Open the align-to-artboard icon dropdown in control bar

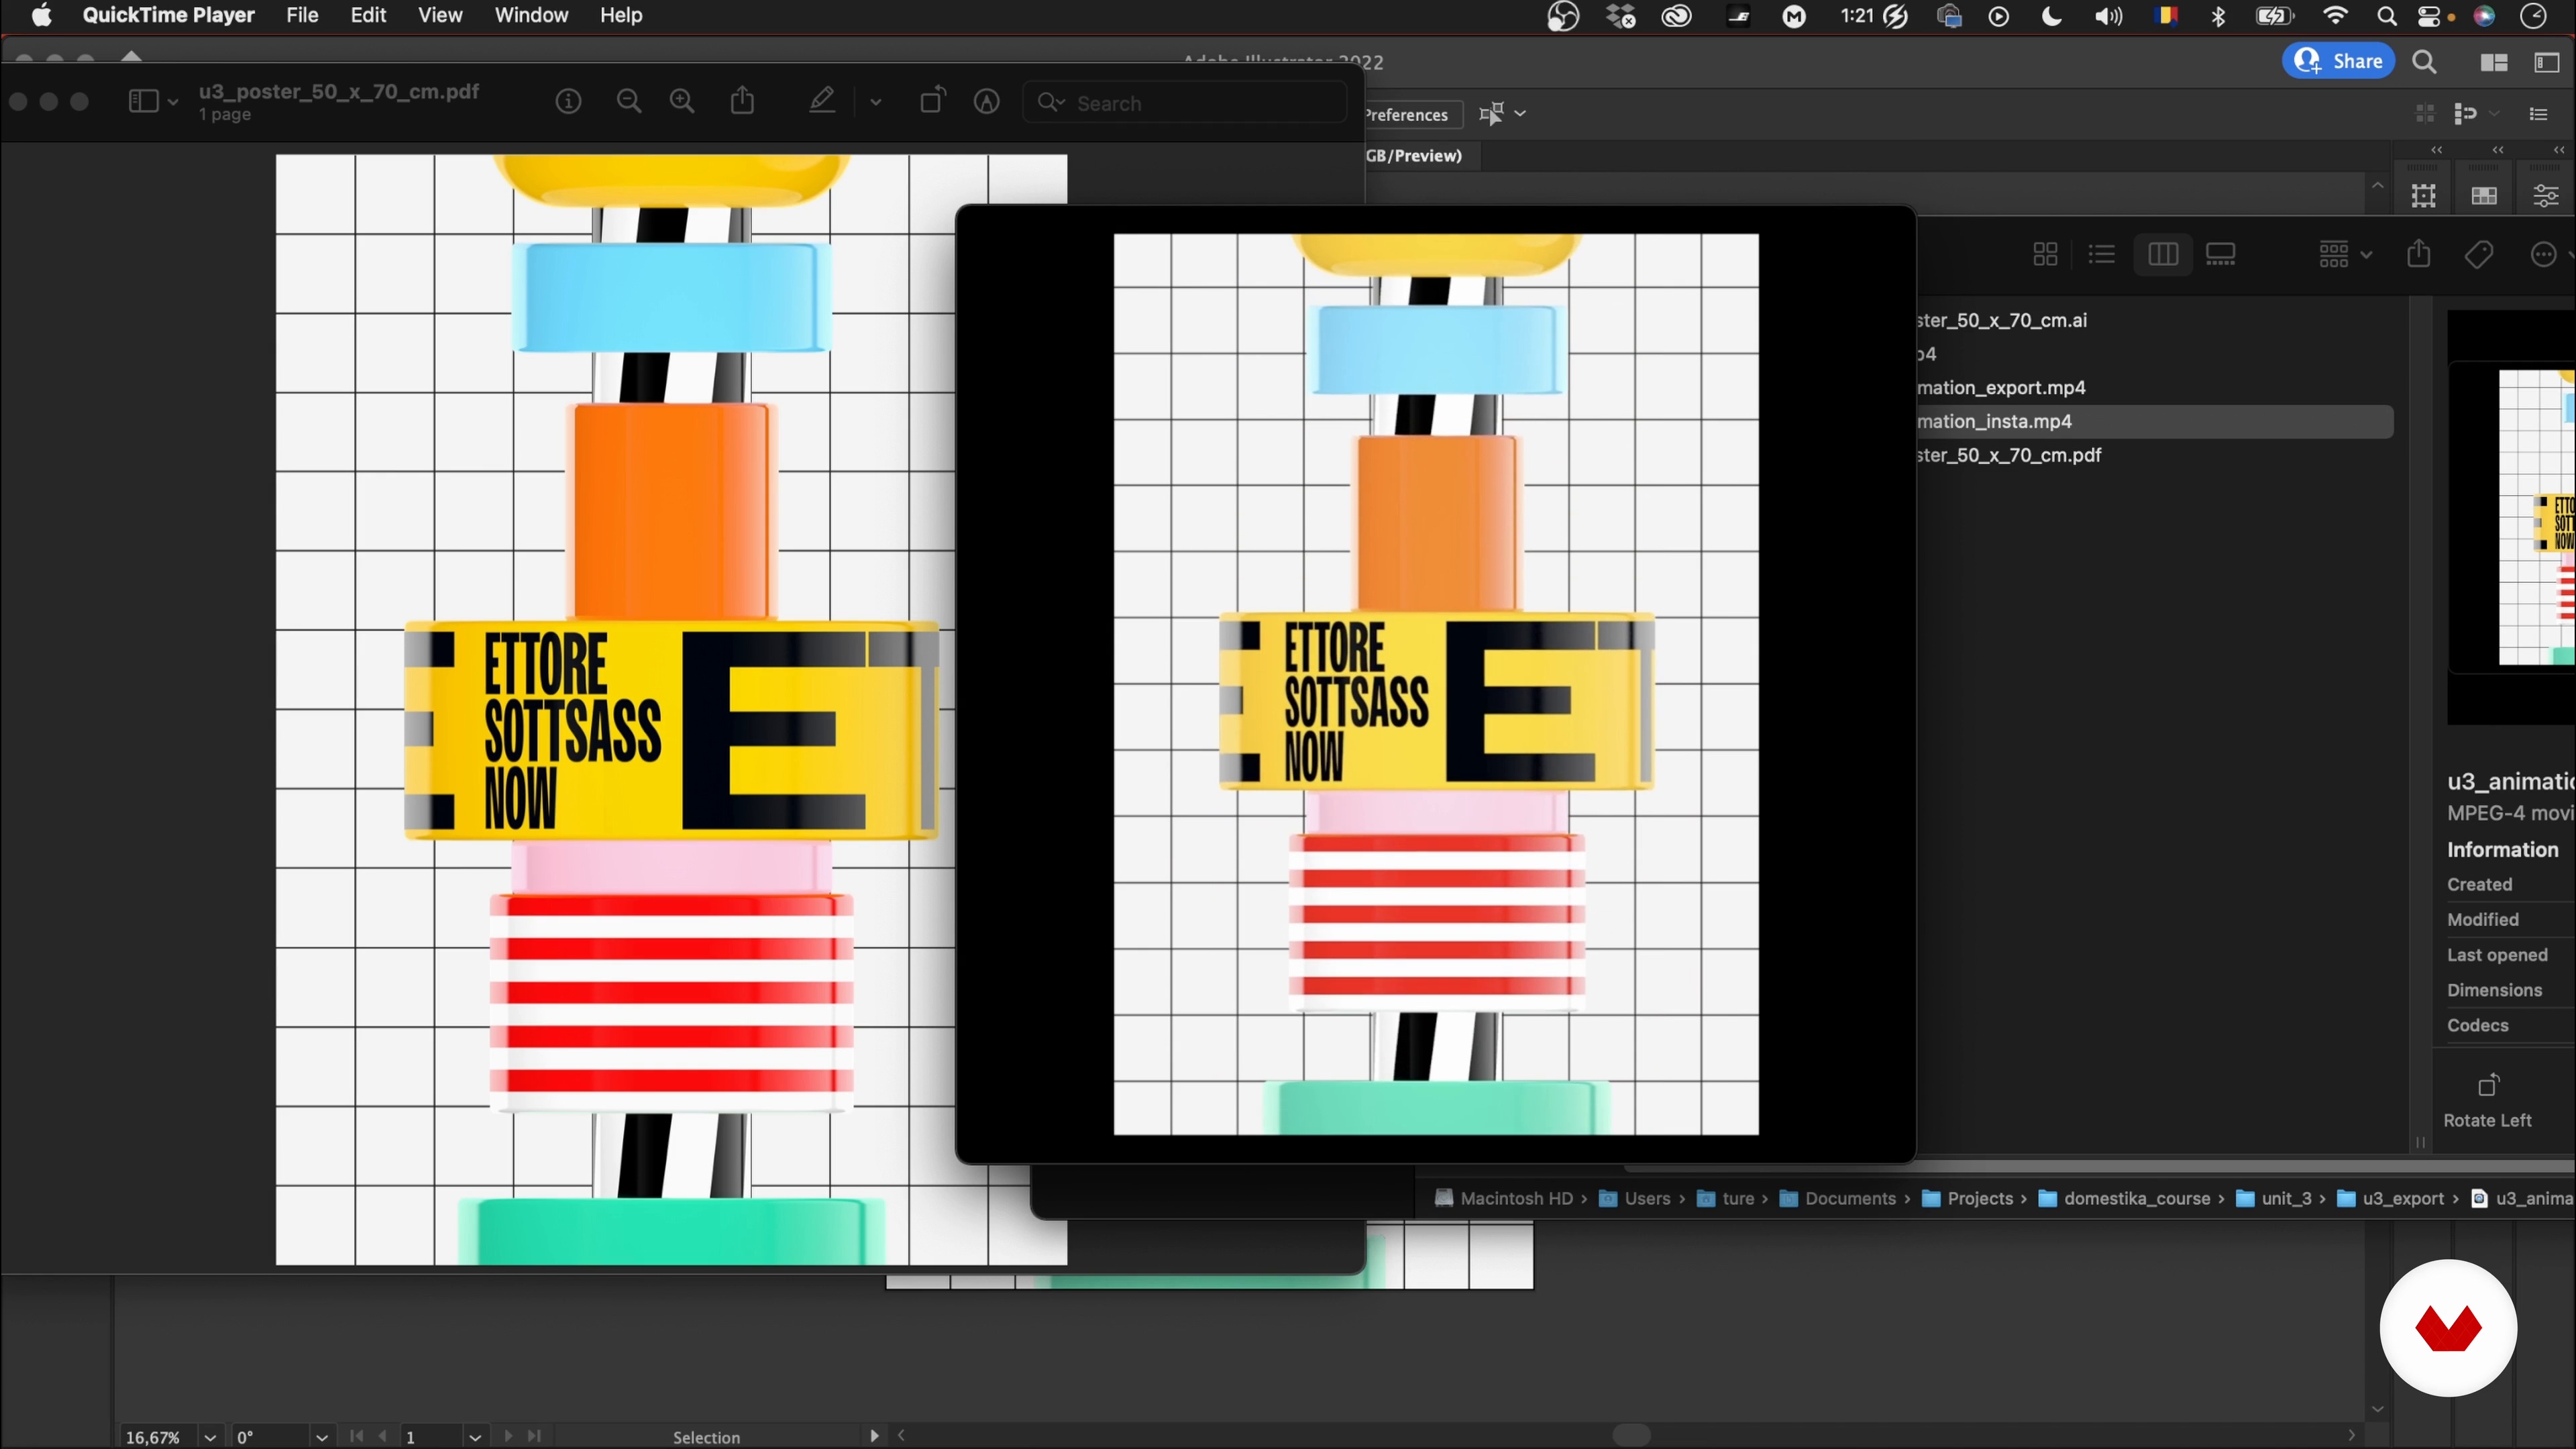pyautogui.click(x=1502, y=114)
